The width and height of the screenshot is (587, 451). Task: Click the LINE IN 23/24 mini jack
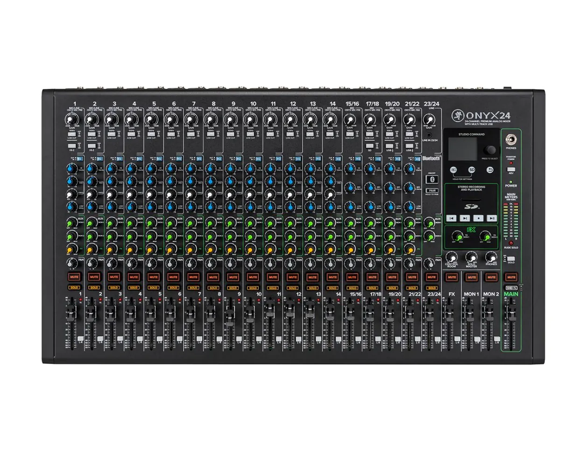[x=429, y=134]
